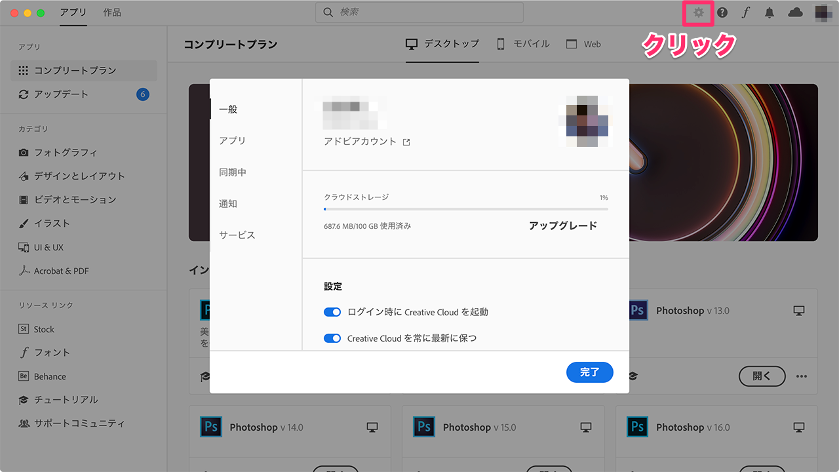Click the Photoshop v 13.0 app icon
The image size is (839, 472).
[x=638, y=310]
